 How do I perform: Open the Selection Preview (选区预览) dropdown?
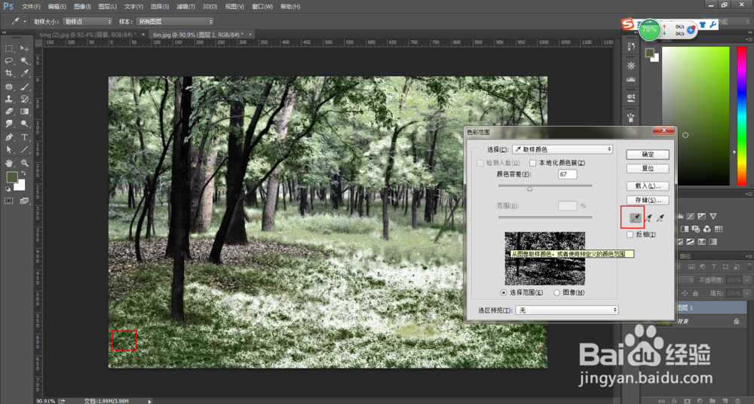coord(567,311)
